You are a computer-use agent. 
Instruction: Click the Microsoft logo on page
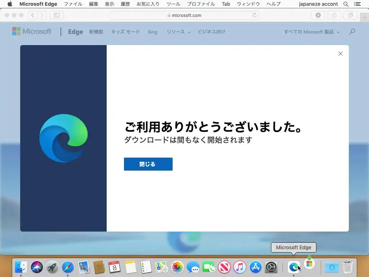coord(32,31)
